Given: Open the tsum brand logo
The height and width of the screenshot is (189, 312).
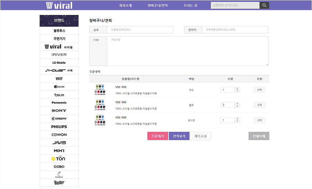Looking at the screenshot, I should (x=59, y=95).
